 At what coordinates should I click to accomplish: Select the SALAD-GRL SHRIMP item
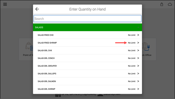89,89
